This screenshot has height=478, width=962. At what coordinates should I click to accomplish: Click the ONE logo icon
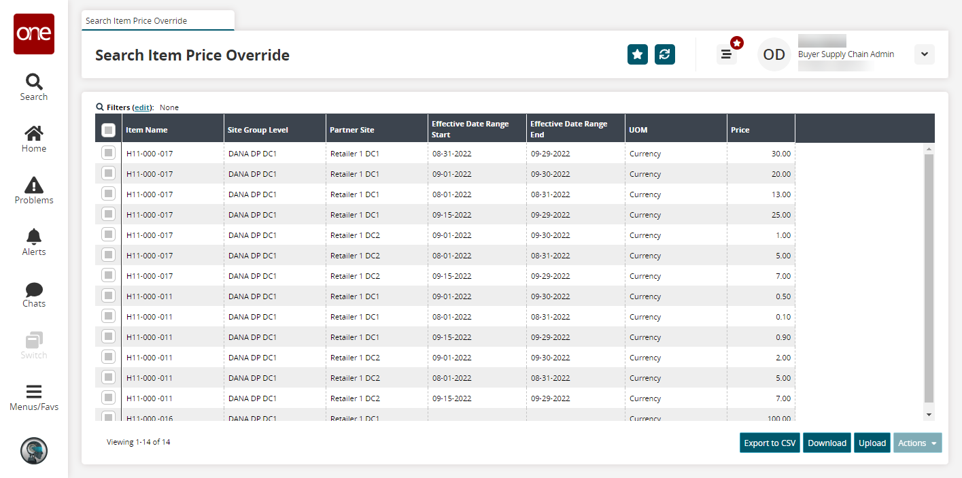[34, 34]
